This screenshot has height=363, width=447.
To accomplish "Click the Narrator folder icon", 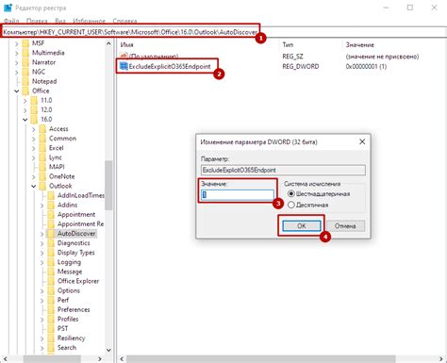I will click(25, 62).
